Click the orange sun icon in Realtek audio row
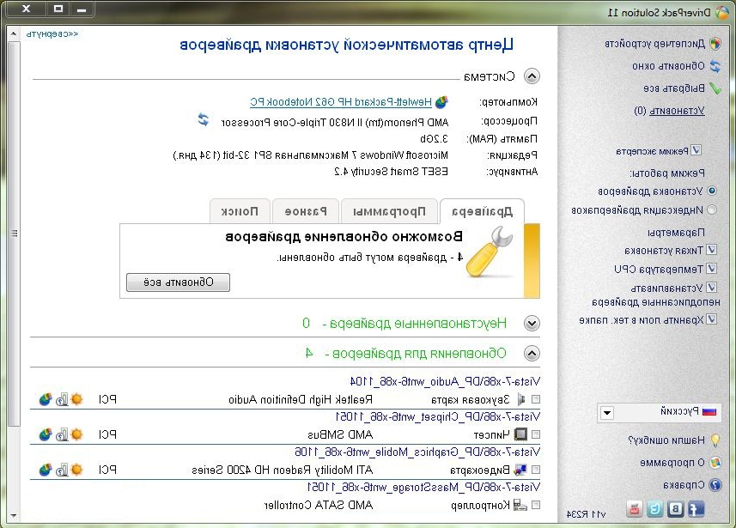Screen dimensions: 736x528 tap(77, 399)
